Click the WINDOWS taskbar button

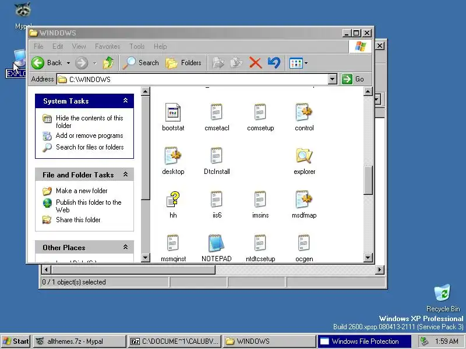(269, 341)
